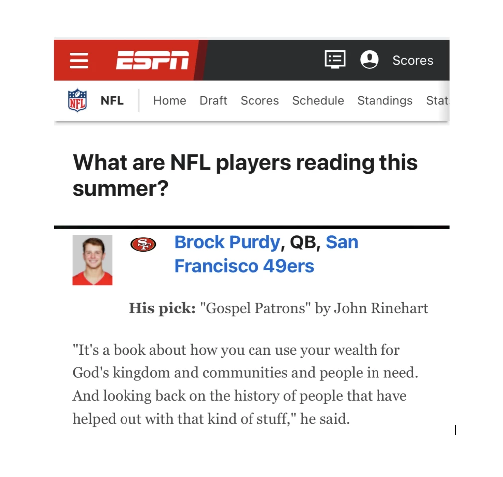503x477 pixels.
Task: Click the NFL shield logo
Action: (77, 100)
